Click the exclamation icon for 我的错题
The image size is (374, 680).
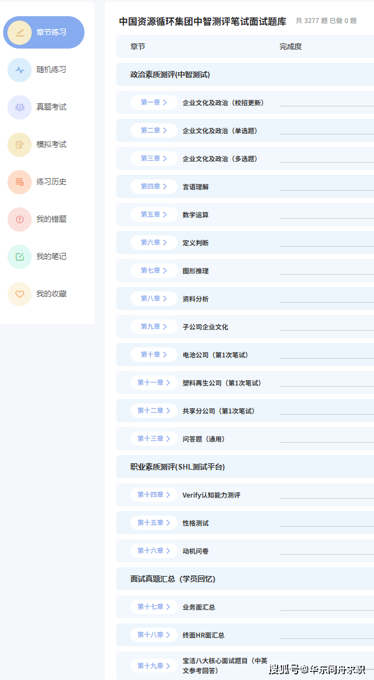(x=20, y=219)
